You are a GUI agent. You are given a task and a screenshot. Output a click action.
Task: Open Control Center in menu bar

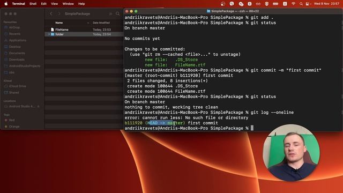click(x=308, y=4)
